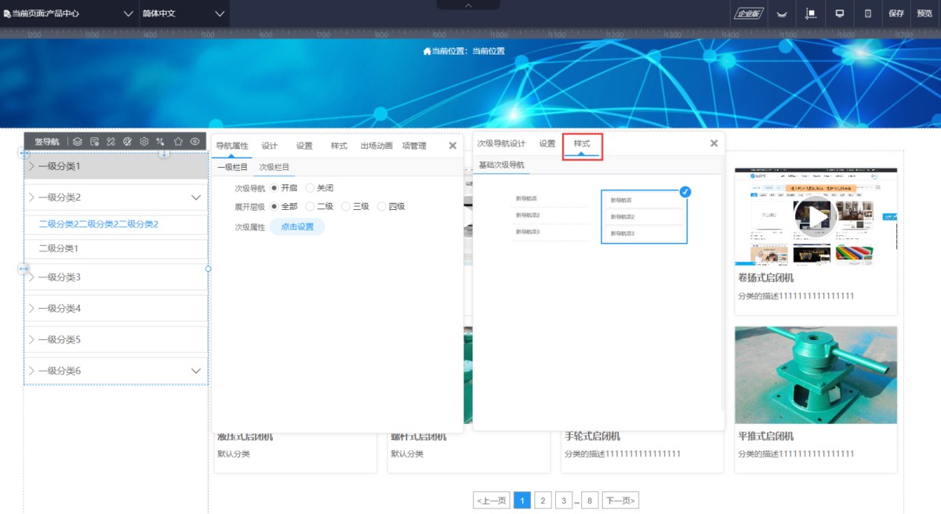Click the star icon in 竖导航 toolbar
The image size is (941, 514).
(x=178, y=142)
